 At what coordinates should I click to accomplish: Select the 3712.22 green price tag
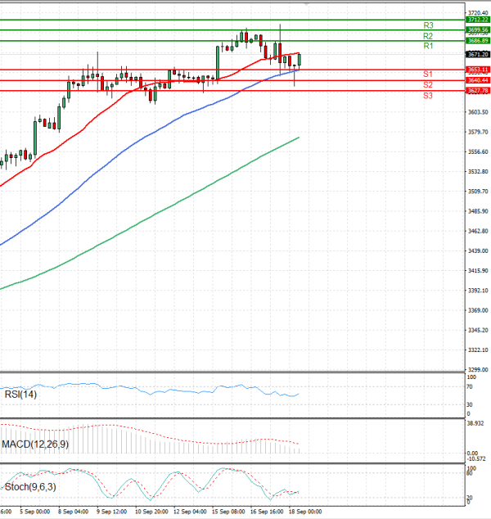[x=478, y=20]
